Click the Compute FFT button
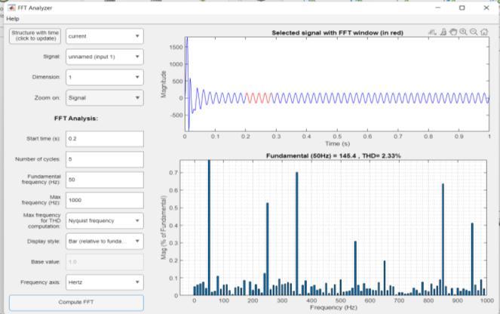500x314 pixels. pos(76,302)
